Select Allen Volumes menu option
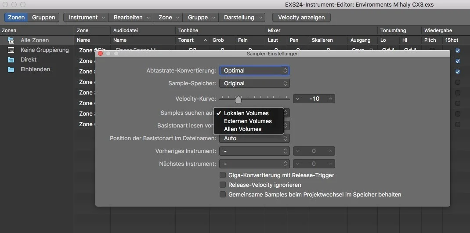Viewport: 470px width, 233px height. 242,129
